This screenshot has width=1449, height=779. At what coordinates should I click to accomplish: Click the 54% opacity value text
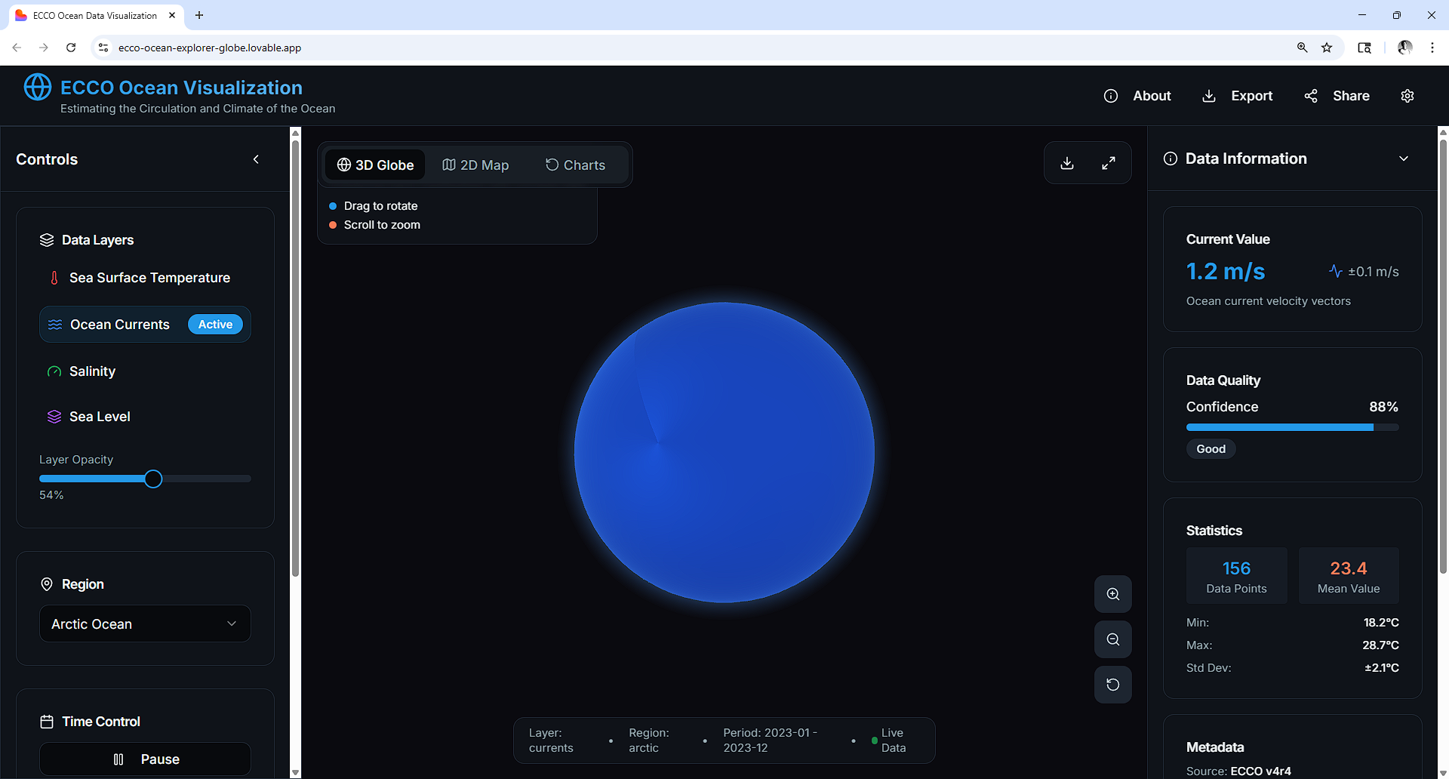tap(51, 495)
